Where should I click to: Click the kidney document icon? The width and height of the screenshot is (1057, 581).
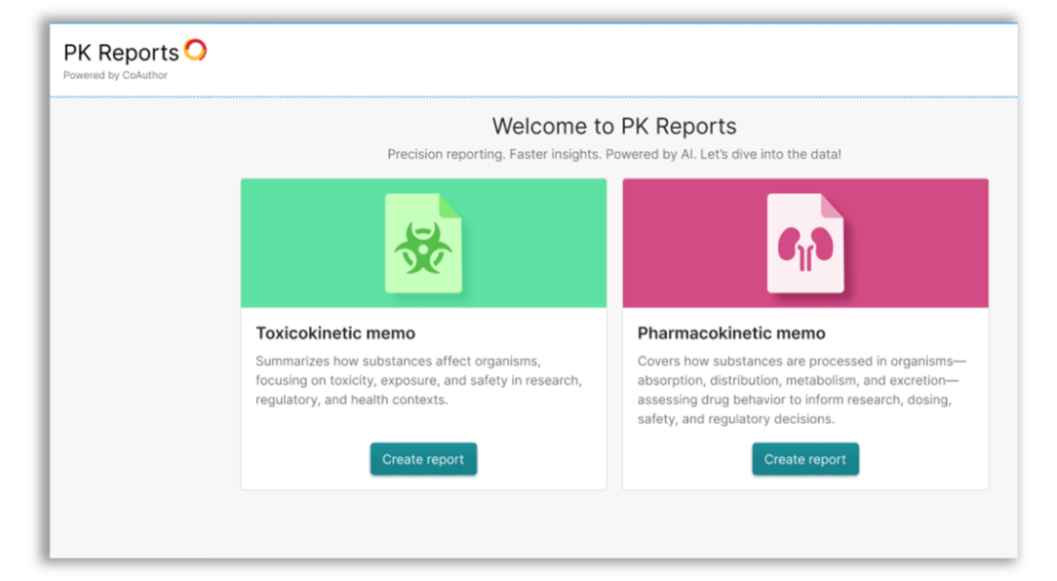[804, 244]
